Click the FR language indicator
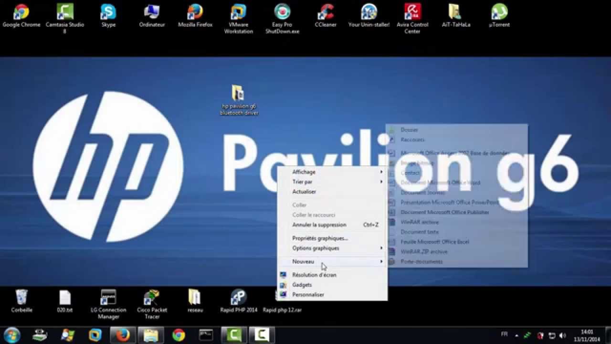This screenshot has width=611, height=344. tap(504, 334)
